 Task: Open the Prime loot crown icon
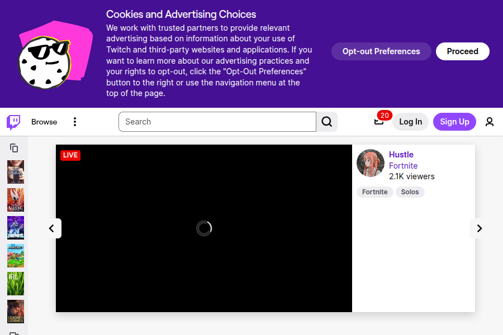pos(379,122)
